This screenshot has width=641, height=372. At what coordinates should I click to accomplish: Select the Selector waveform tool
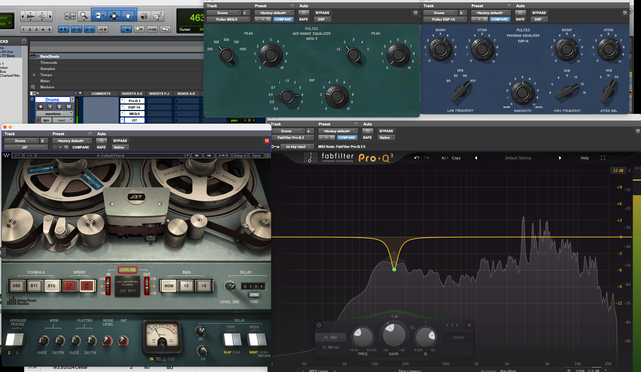click(x=114, y=16)
